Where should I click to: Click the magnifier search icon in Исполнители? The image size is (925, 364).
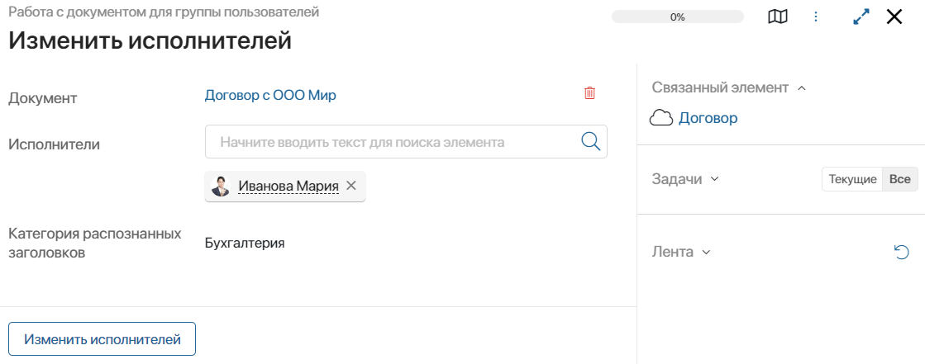pos(590,141)
